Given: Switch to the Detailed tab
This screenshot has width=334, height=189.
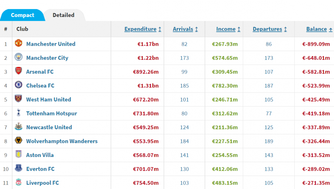Looking at the screenshot, I should [63, 15].
